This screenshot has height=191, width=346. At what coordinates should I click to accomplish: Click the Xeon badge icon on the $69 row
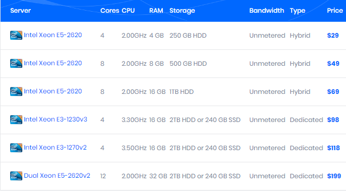(16, 92)
